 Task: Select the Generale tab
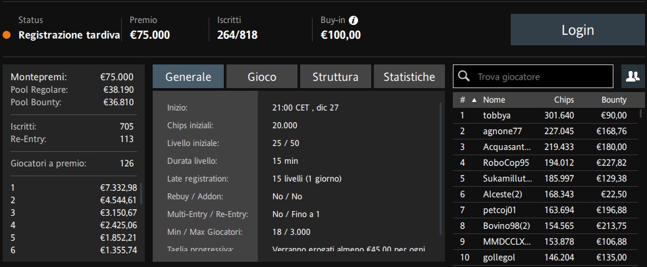tap(188, 77)
